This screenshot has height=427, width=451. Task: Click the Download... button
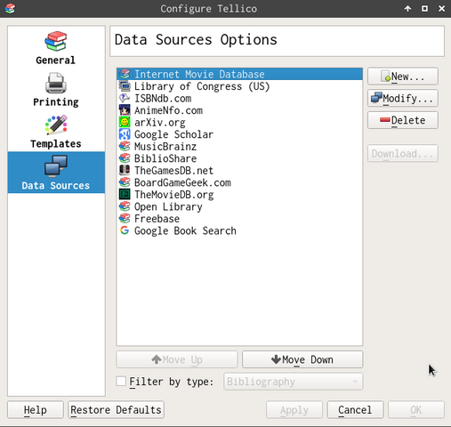tap(403, 153)
